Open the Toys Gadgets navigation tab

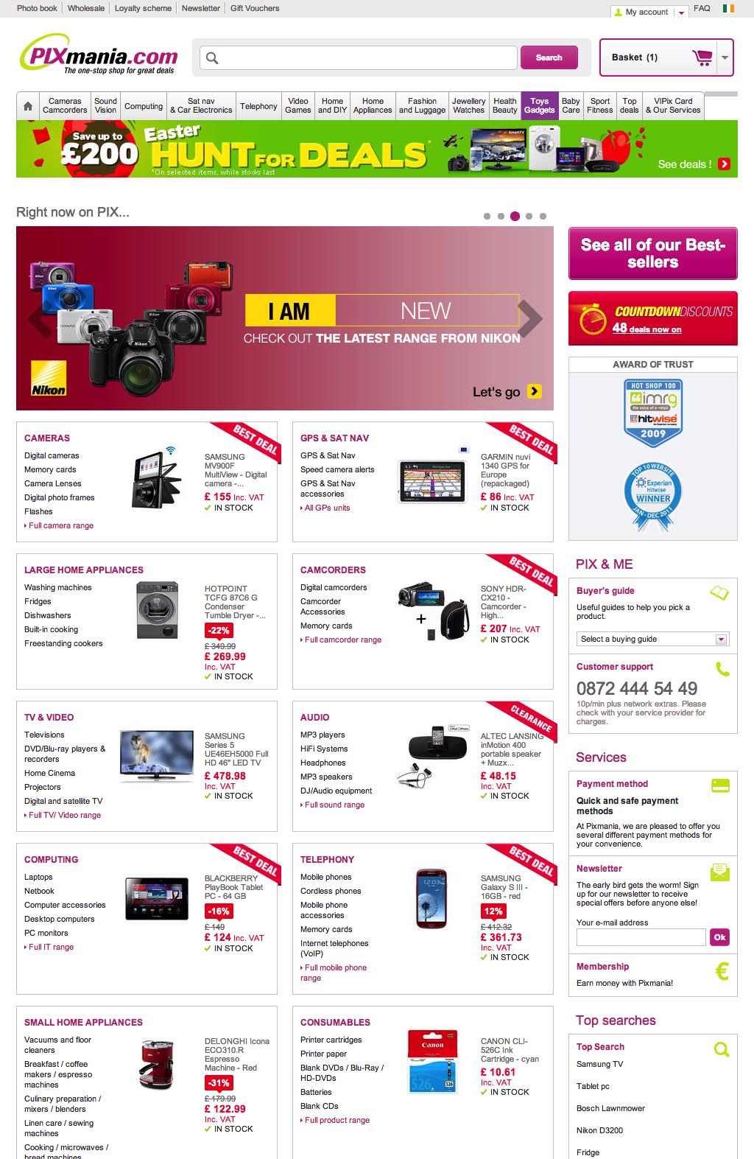[x=540, y=106]
